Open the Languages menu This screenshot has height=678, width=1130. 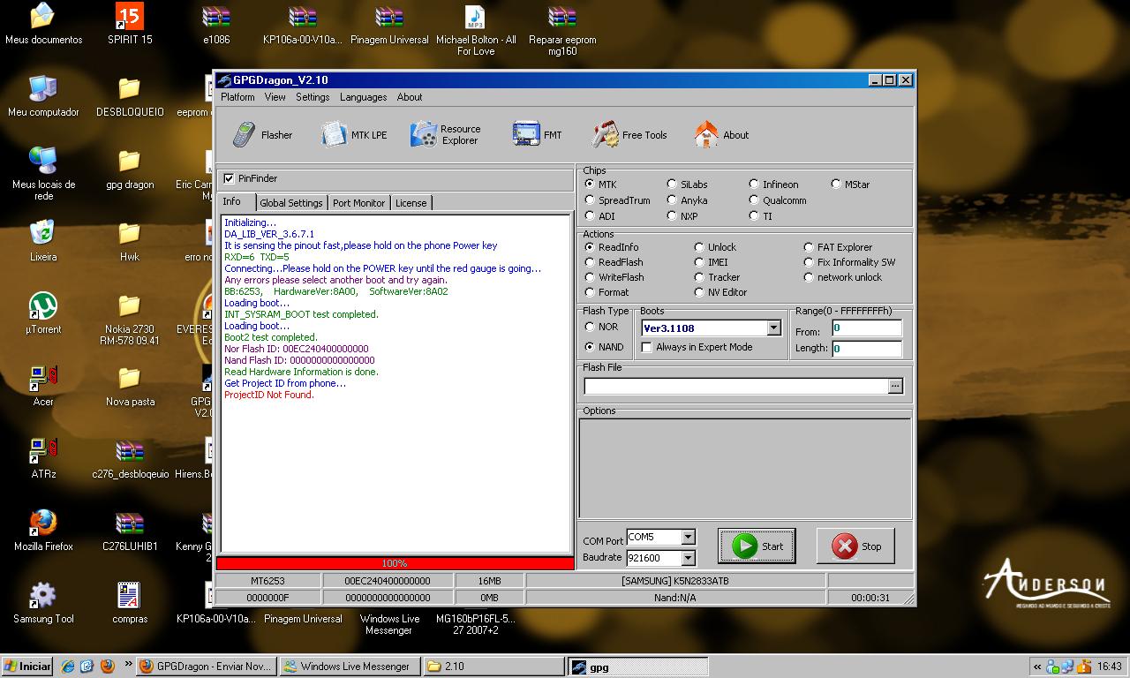click(x=364, y=97)
